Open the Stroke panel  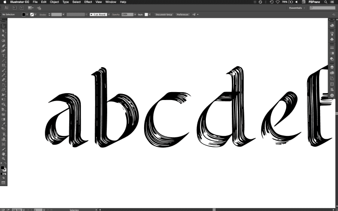click(x=332, y=48)
